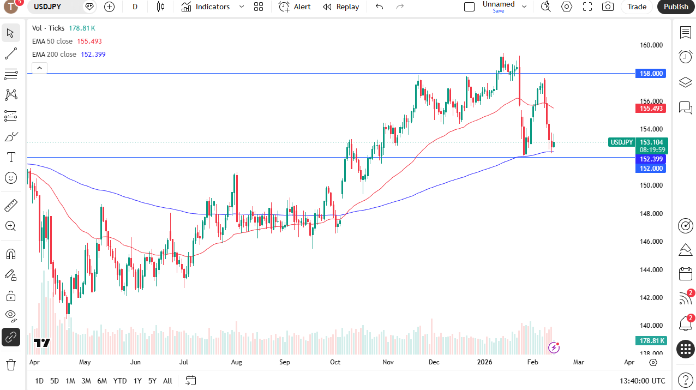Select the text annotation tool
The height and width of the screenshot is (390, 696).
point(10,157)
